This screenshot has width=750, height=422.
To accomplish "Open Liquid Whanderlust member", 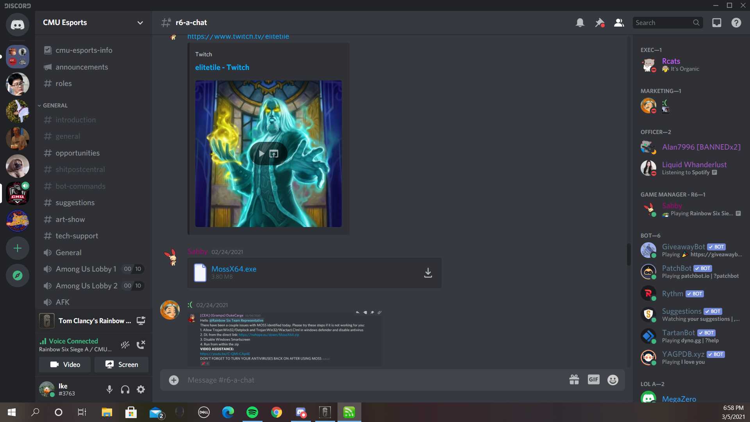I will [691, 168].
